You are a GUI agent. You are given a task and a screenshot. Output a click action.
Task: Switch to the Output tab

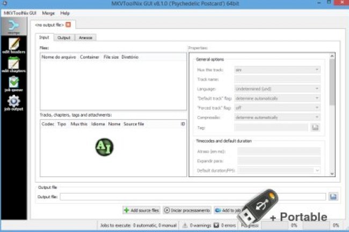[x=64, y=38]
